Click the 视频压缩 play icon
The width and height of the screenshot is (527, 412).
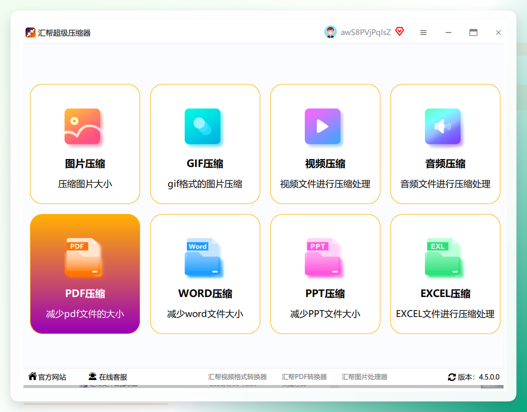[x=322, y=126]
